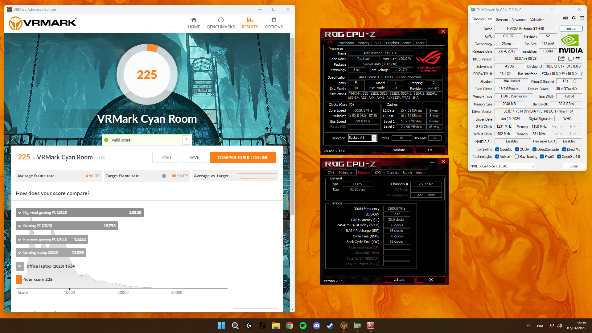Image resolution: width=592 pixels, height=333 pixels.
Task: Switch to VRMark taskbar icon
Action: coord(344,326)
